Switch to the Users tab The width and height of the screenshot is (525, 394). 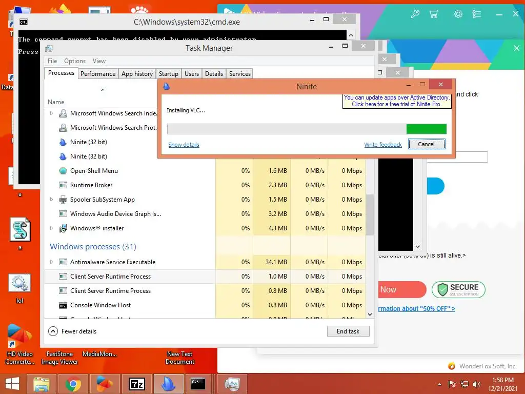coord(192,74)
